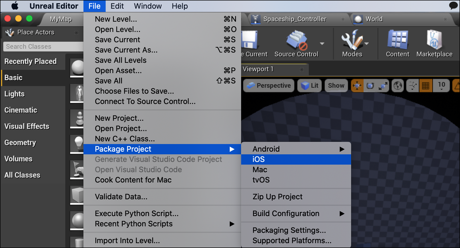Open the Show flags dropdown
The width and height of the screenshot is (460, 248).
[336, 86]
